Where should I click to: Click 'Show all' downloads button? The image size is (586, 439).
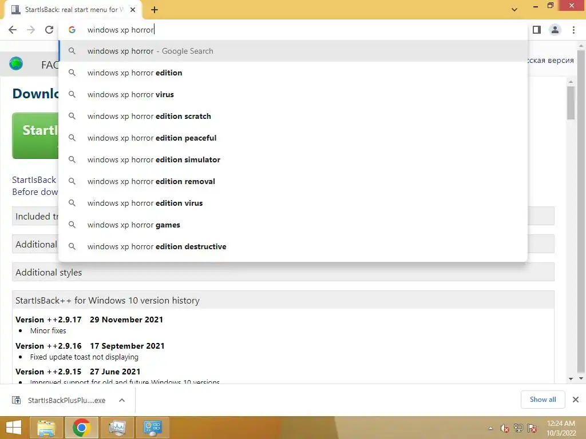click(x=543, y=400)
